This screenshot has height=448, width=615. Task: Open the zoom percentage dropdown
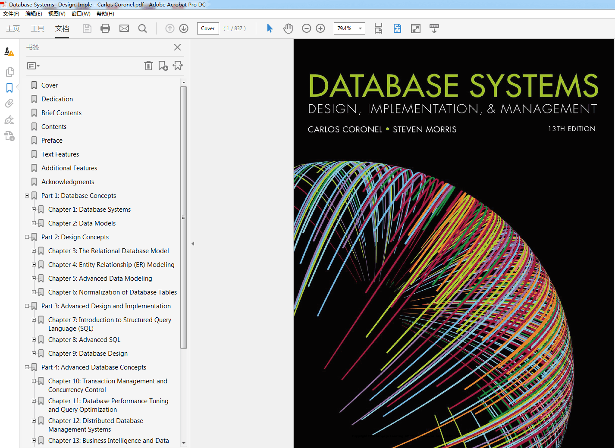pos(360,28)
